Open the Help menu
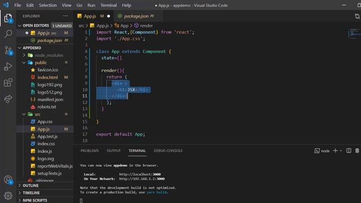This screenshot has height=203, width=361. pyautogui.click(x=126, y=5)
